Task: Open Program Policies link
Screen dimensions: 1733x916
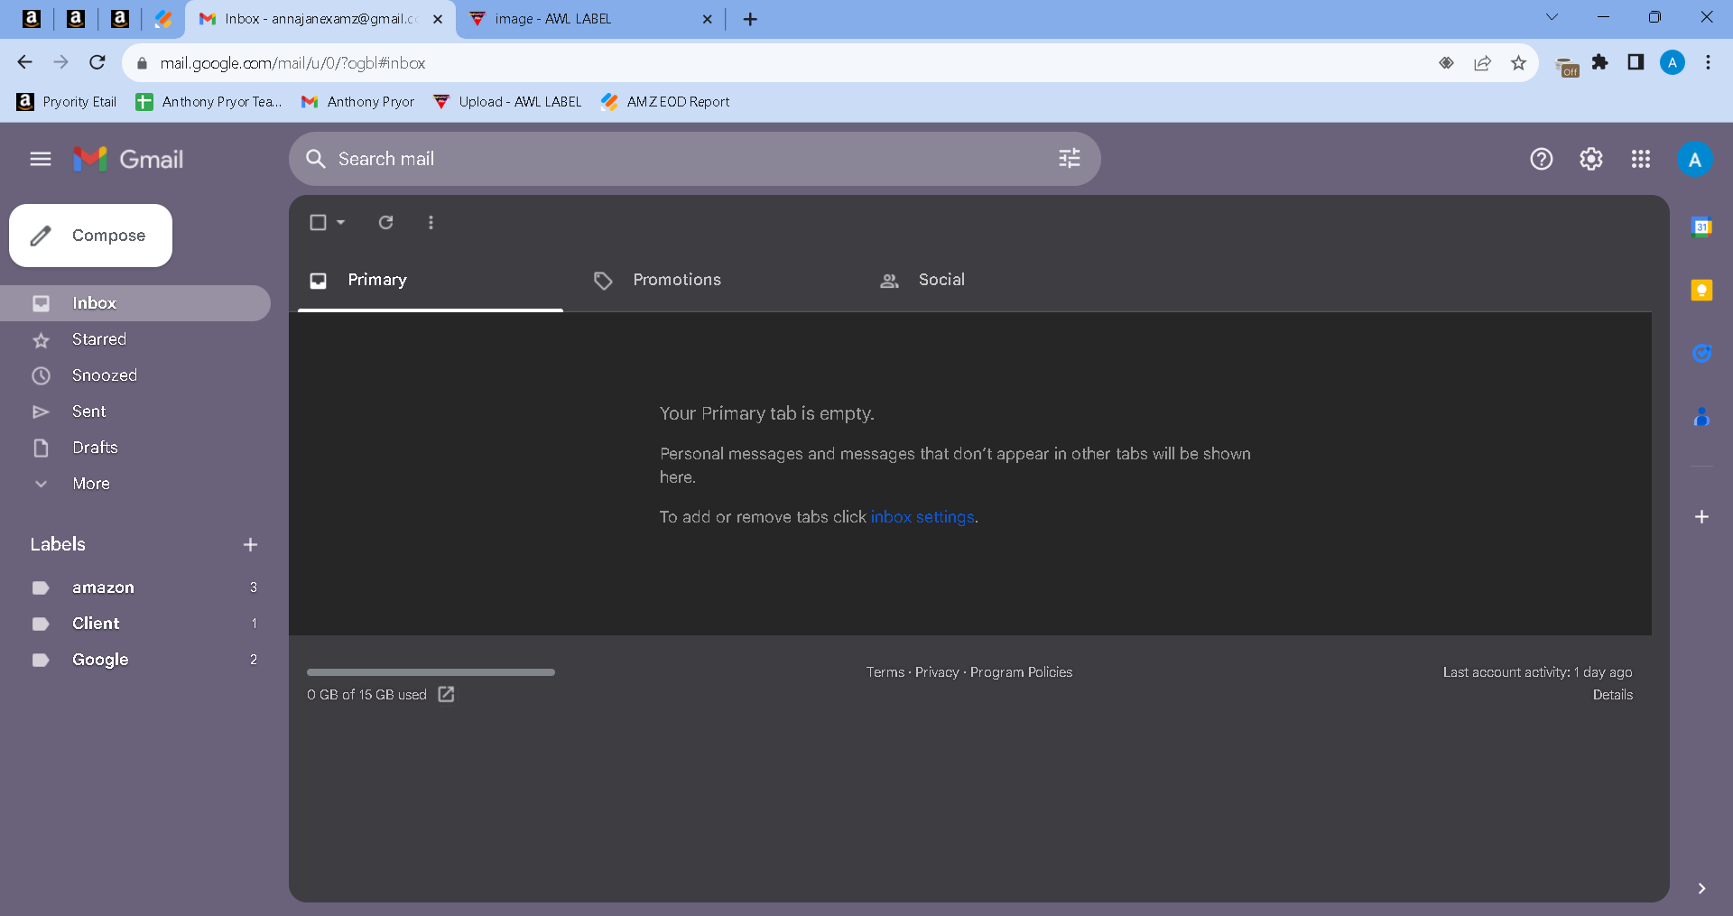Action: point(1021,672)
